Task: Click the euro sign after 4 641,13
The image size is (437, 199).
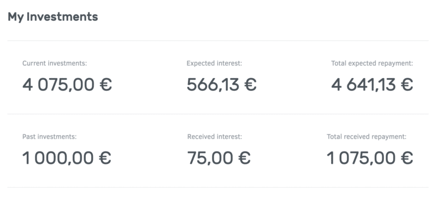Action: coord(407,85)
